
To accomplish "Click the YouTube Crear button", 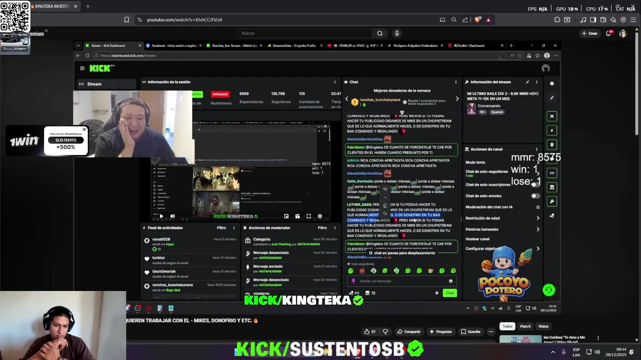I will [589, 33].
